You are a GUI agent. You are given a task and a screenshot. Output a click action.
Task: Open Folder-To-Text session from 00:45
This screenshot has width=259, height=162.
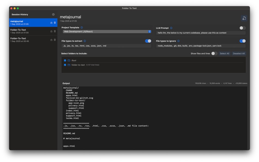(33, 40)
